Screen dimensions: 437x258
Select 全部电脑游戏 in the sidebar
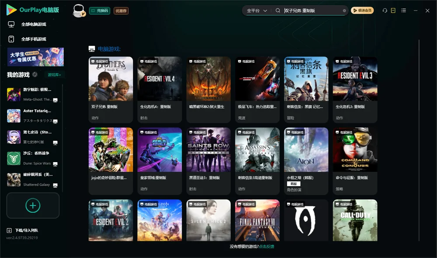tap(34, 24)
